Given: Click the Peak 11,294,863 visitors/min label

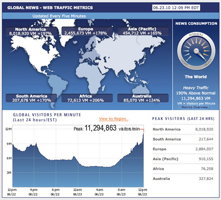Looking at the screenshot, I should 107,128.
